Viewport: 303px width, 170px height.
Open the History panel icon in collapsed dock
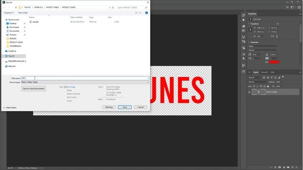click(x=244, y=15)
